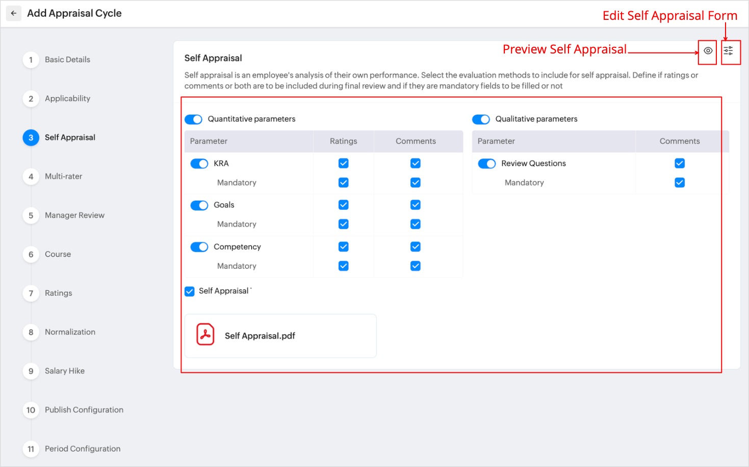
Task: Turn off the Review Questions toggle
Action: tap(487, 163)
